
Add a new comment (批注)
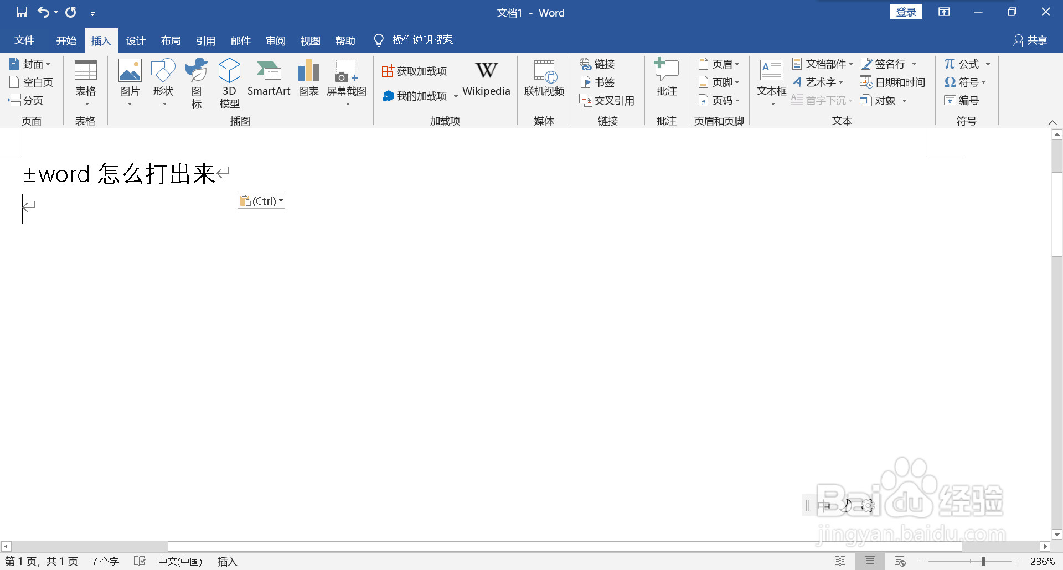coord(667,79)
